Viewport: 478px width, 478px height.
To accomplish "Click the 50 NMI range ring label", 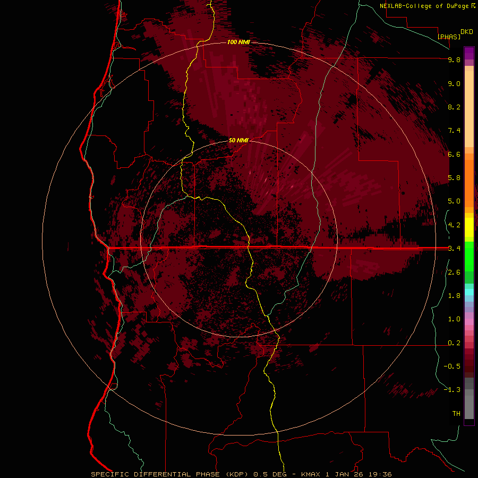I will point(238,140).
